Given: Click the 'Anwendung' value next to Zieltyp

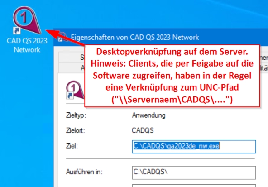Looking at the screenshot, I should click(148, 115).
